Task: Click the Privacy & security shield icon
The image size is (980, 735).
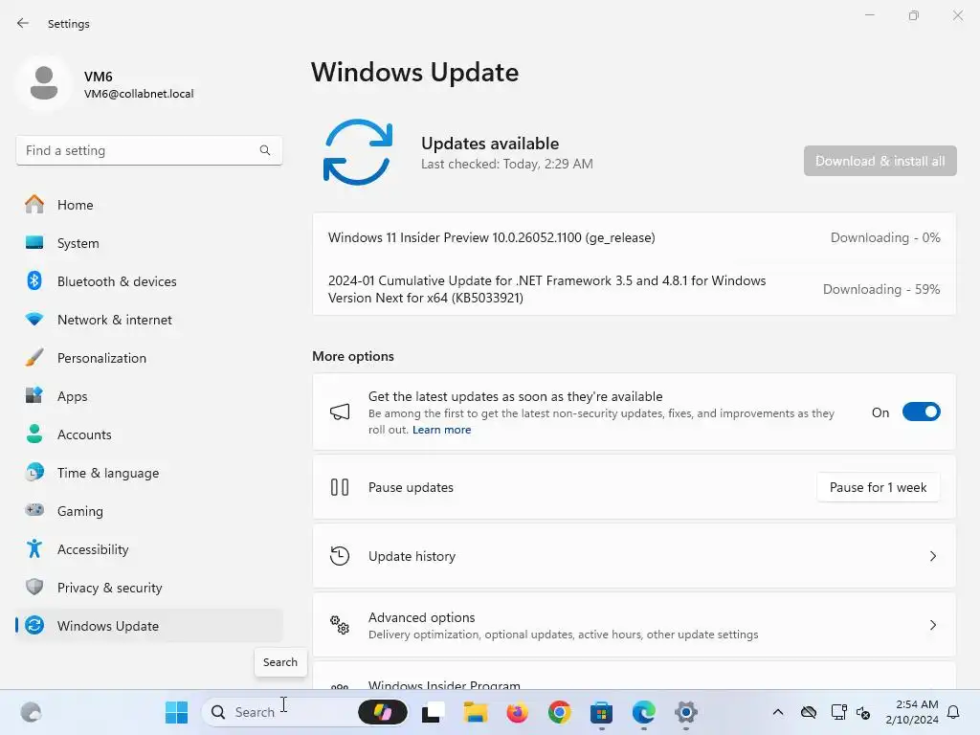Action: [x=34, y=587]
